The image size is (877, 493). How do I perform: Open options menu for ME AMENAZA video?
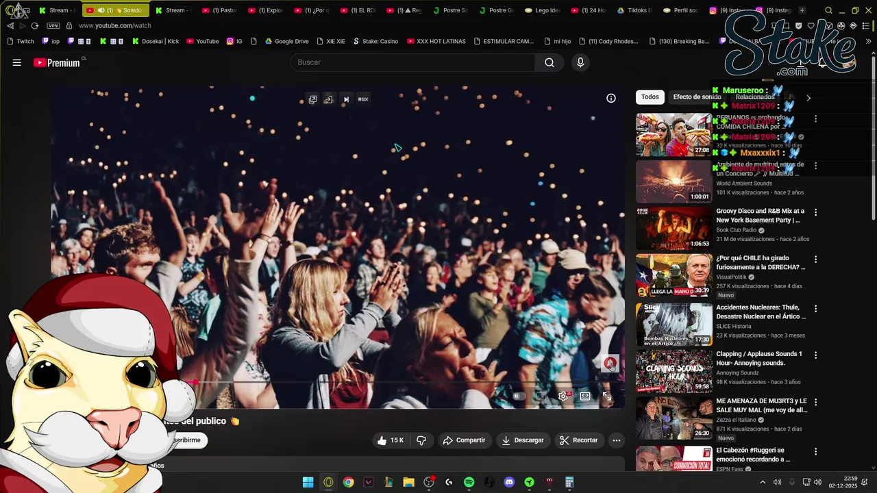(x=815, y=403)
